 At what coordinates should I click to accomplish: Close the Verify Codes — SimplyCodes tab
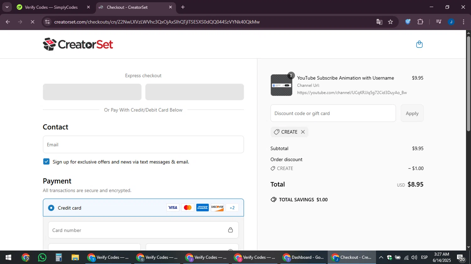point(88,7)
